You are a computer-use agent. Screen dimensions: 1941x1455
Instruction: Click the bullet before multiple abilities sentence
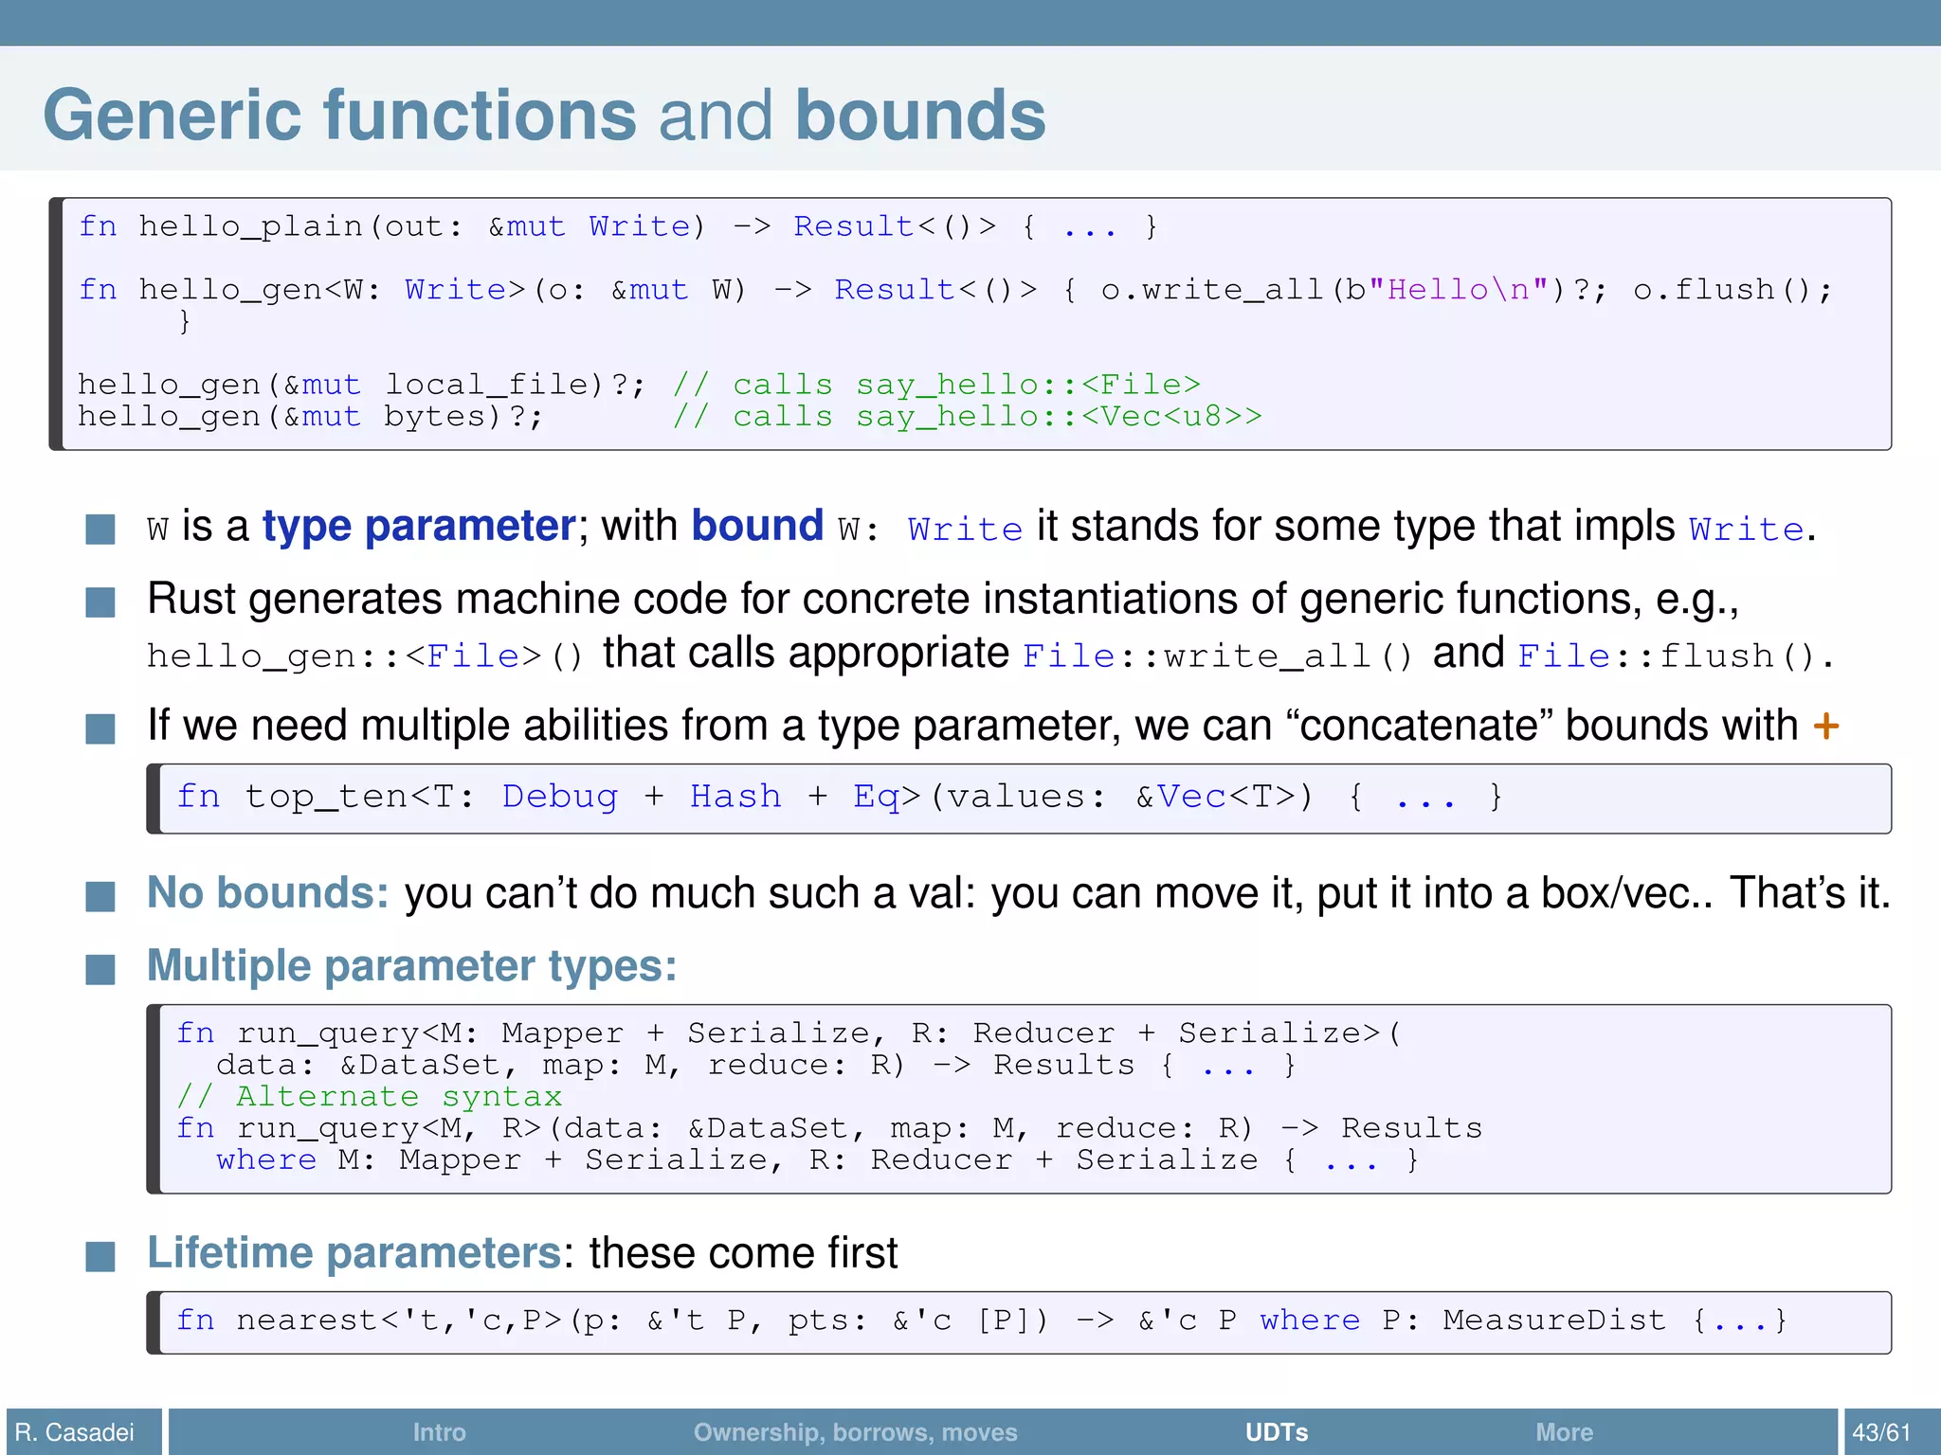point(100,728)
